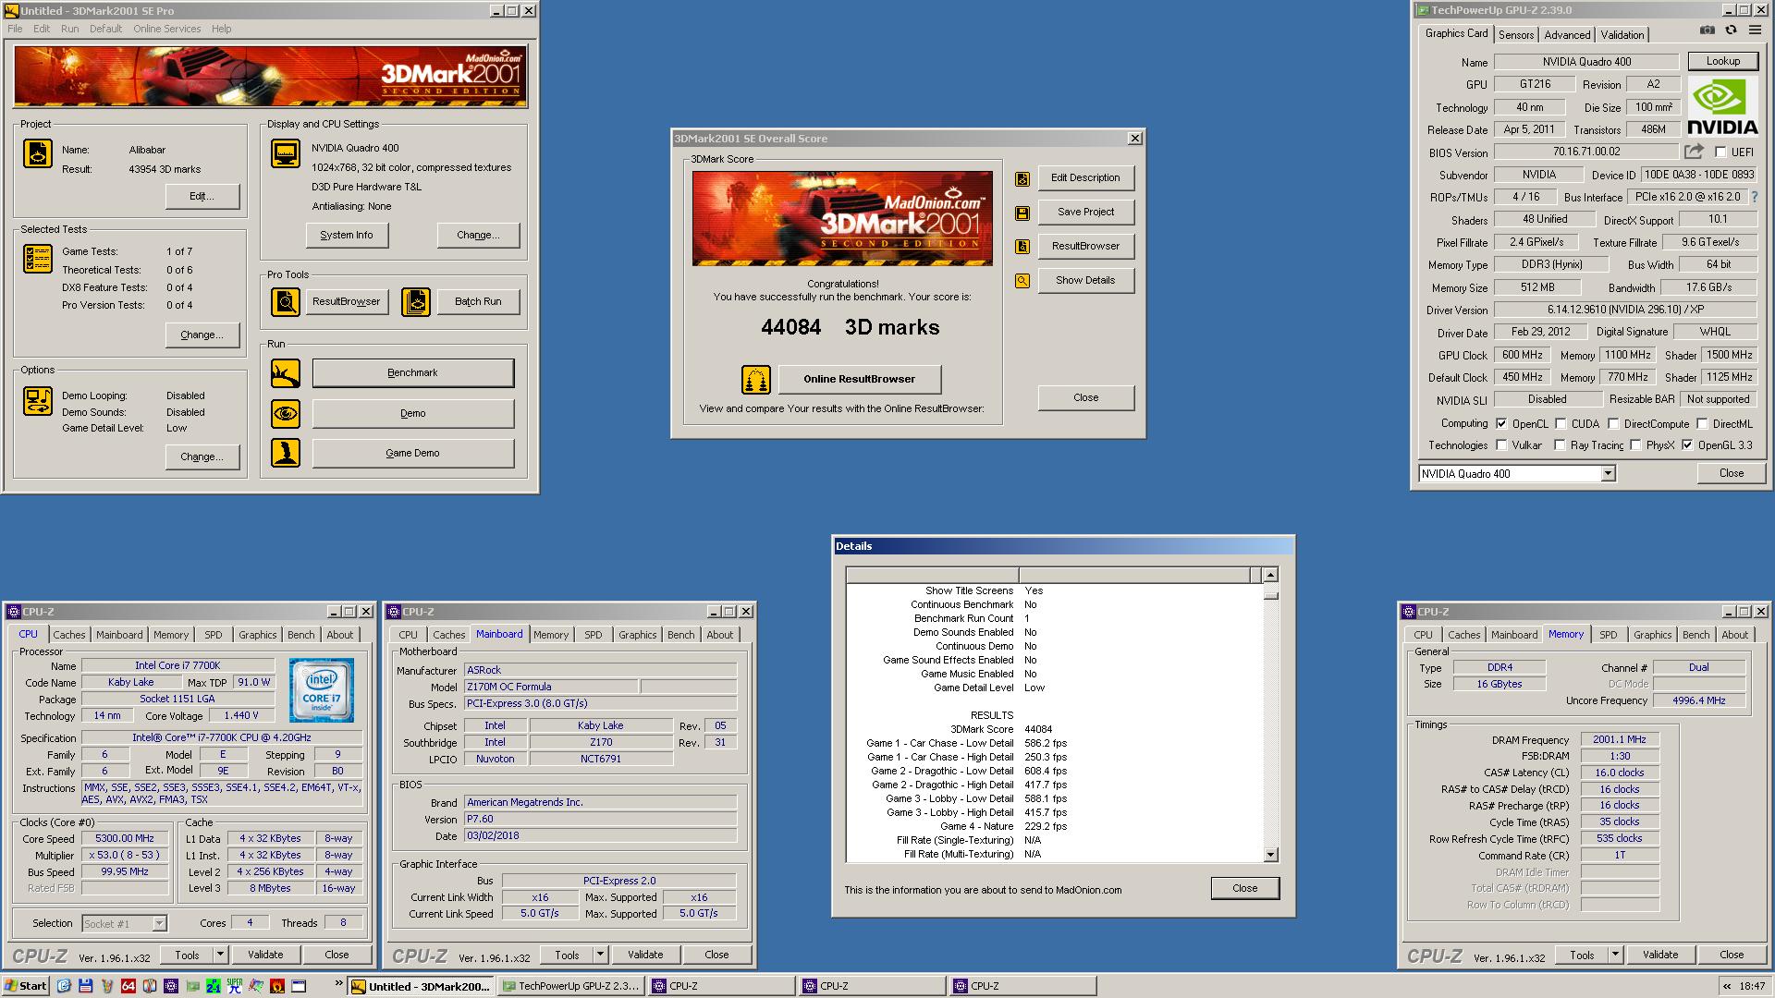Toggle the OpenGL 3.3 checkbox

click(x=1687, y=444)
